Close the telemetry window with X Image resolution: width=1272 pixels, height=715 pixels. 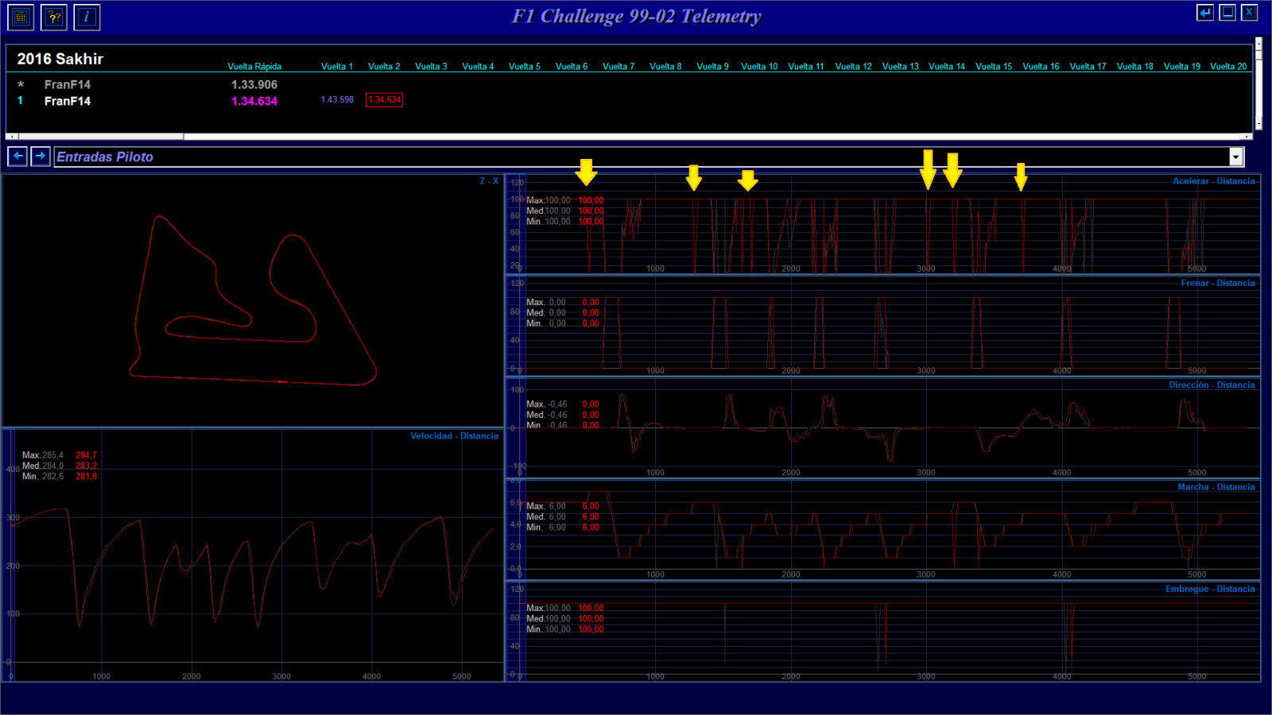coord(1250,13)
